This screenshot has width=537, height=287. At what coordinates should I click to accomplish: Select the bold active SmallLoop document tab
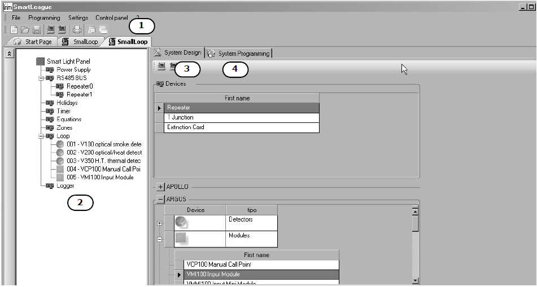(128, 42)
